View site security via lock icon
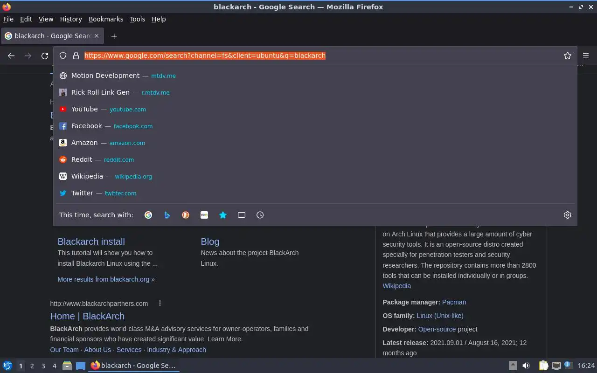This screenshot has height=373, width=597. pos(76,55)
